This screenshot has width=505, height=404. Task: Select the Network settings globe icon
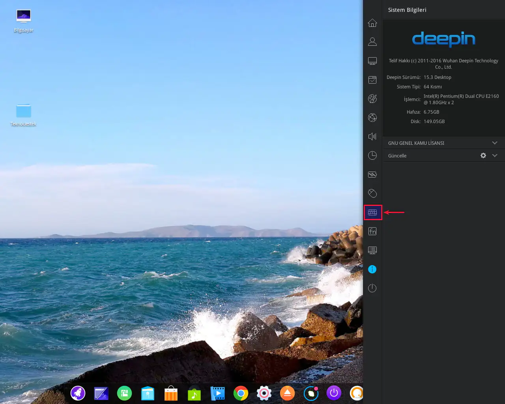pos(372,117)
